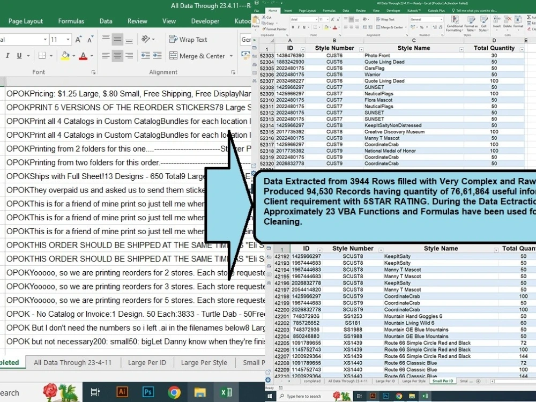This screenshot has width=536, height=402.
Task: Open Alignment dialog launcher in zoomed-in ribbon
Action: click(x=233, y=72)
